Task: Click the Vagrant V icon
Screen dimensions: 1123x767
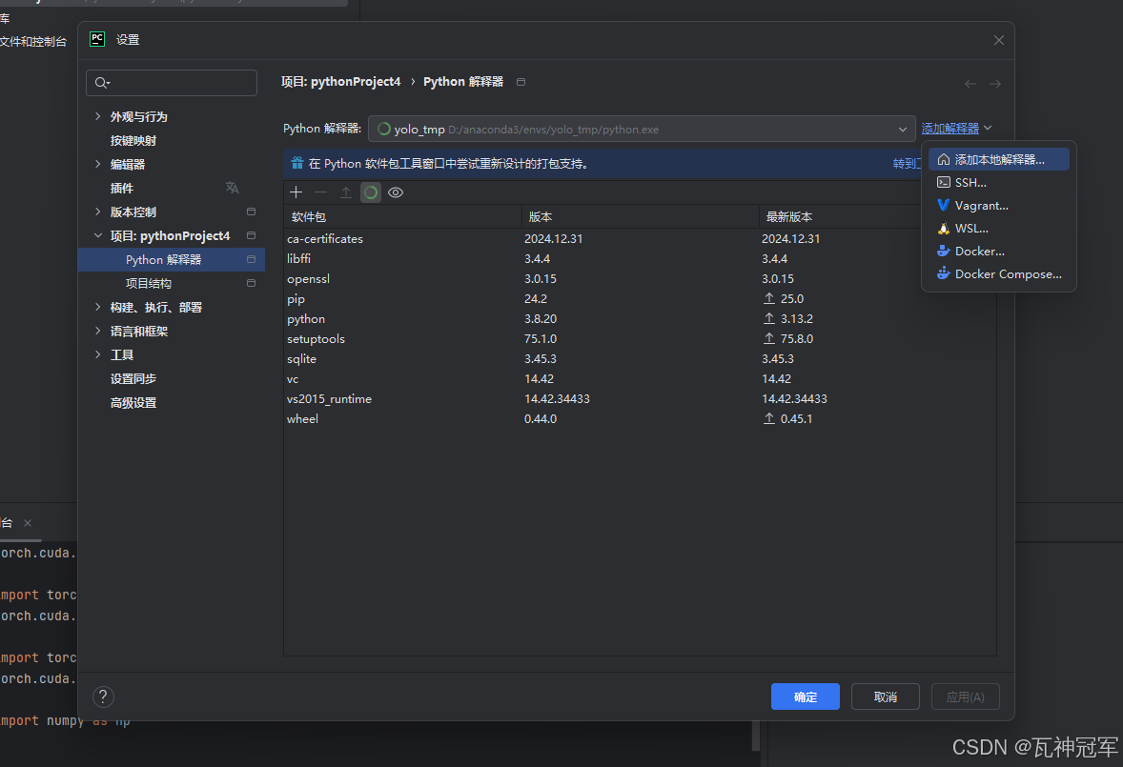Action: tap(943, 206)
